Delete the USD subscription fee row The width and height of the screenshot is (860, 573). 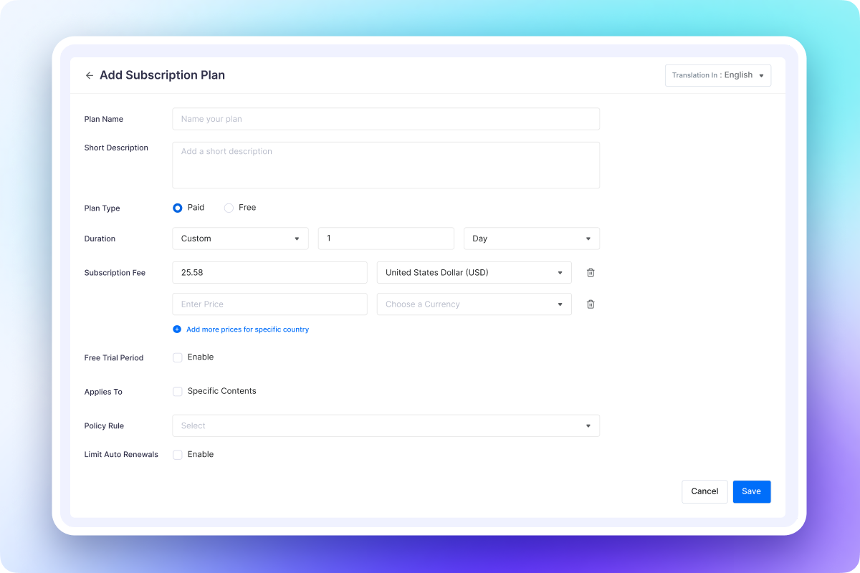click(x=591, y=272)
